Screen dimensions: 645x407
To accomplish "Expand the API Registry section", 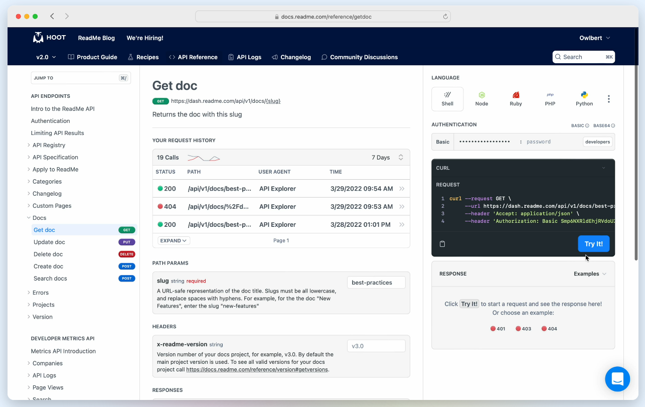I will [x=48, y=145].
